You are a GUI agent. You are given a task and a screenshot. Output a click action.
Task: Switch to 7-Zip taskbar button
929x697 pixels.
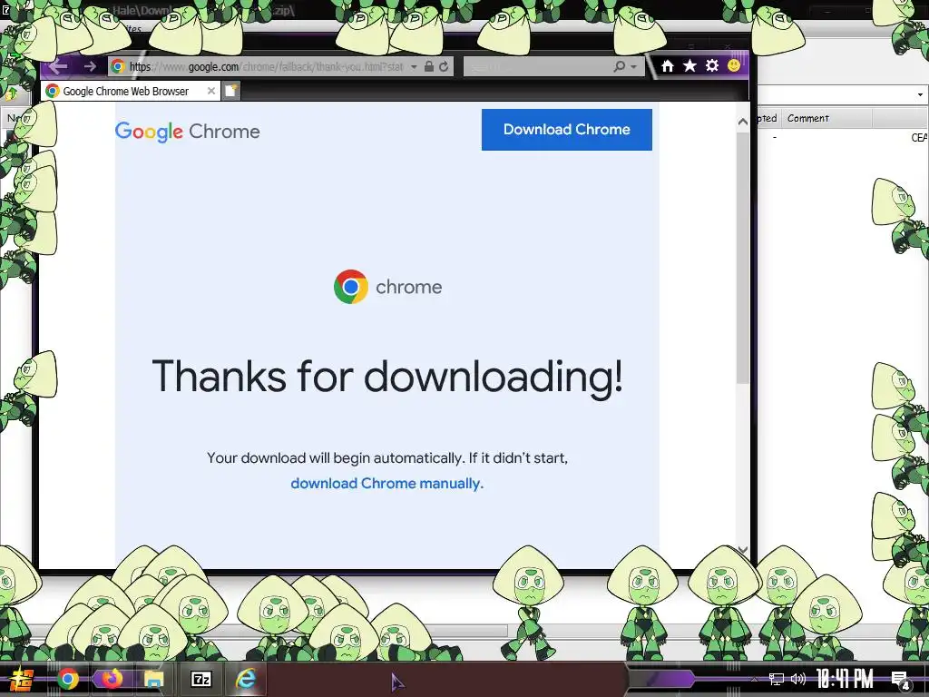(x=200, y=679)
